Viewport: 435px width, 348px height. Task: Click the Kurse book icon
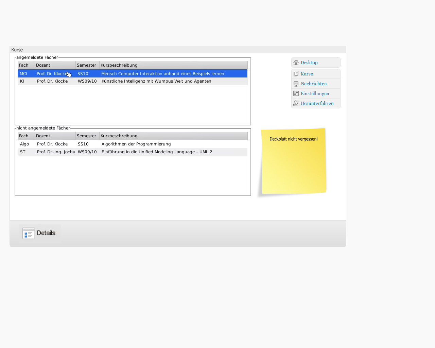(296, 74)
